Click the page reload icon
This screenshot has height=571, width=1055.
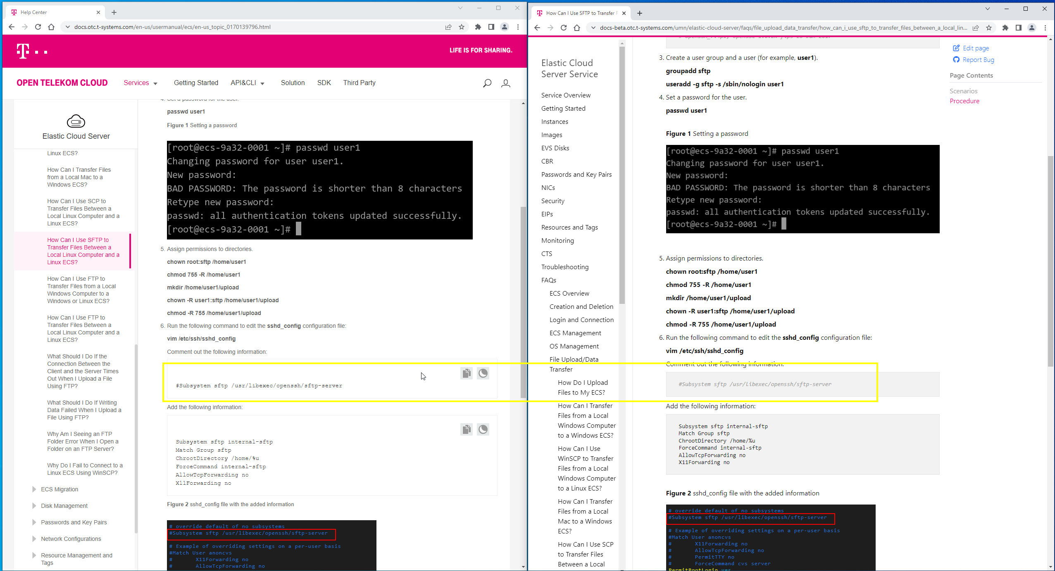tap(38, 27)
